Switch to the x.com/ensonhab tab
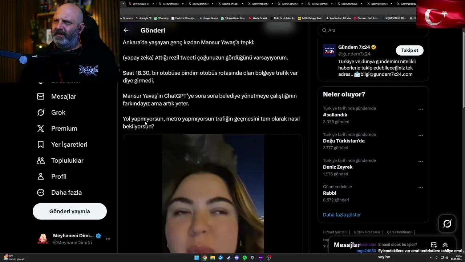The width and height of the screenshot is (465, 262). point(320,4)
